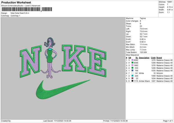Viewport: 174px width, 123px height.
Task: Select the green swatch beside stitch count 555
Action: click(x=133, y=68)
